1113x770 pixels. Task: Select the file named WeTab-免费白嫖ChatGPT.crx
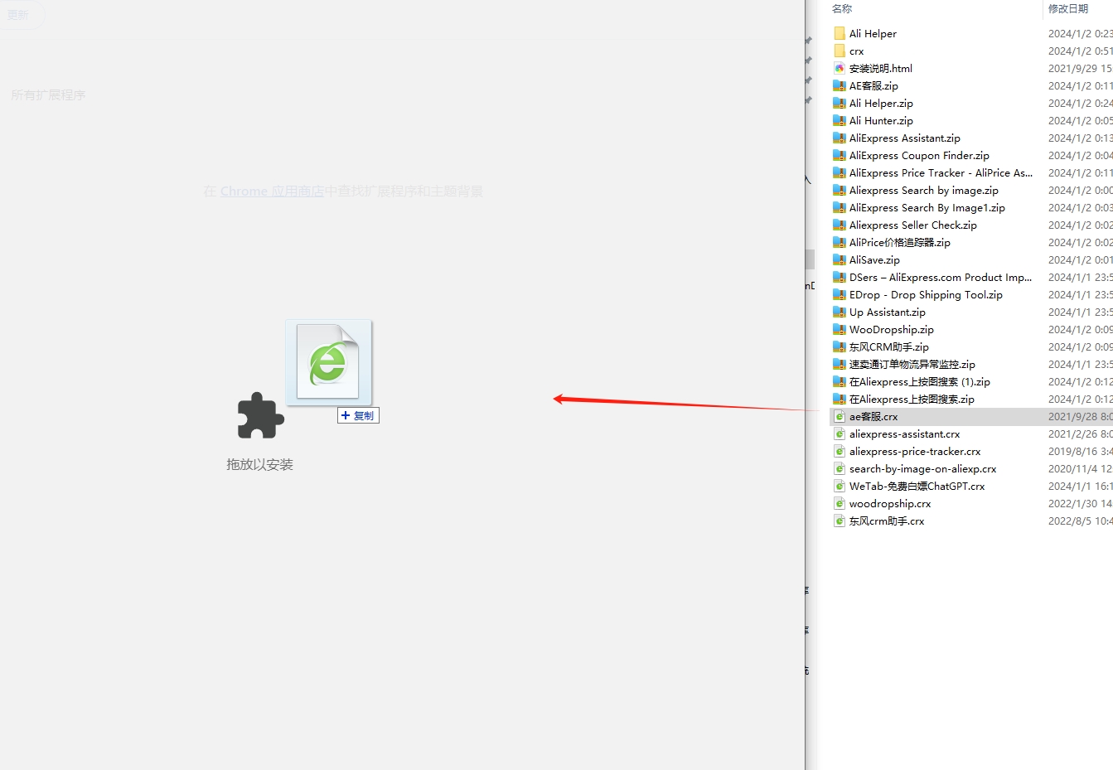[x=917, y=486]
